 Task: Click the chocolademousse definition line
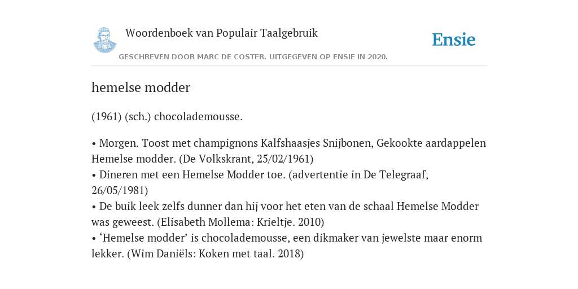167,116
